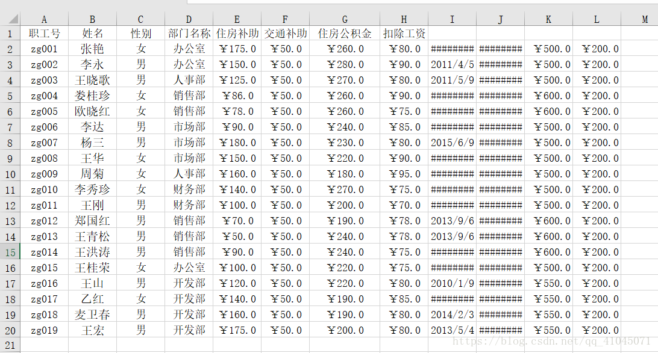This screenshot has width=658, height=353.
Task: Click housing allowance ￥78.0 cell
Action: pyautogui.click(x=237, y=111)
